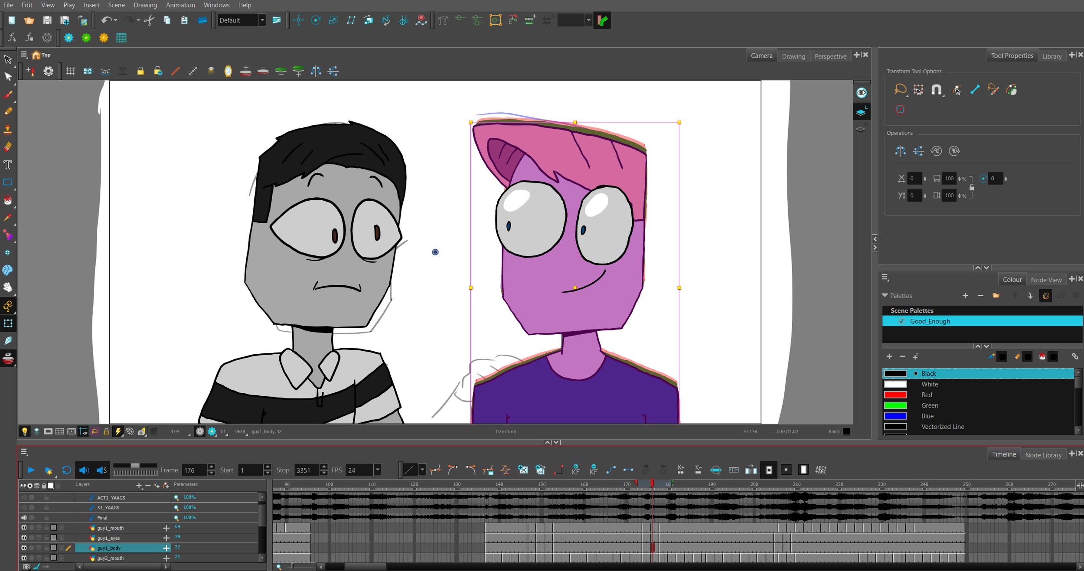Click the Flip horizontal operation icon
1084x571 pixels.
pyautogui.click(x=900, y=151)
